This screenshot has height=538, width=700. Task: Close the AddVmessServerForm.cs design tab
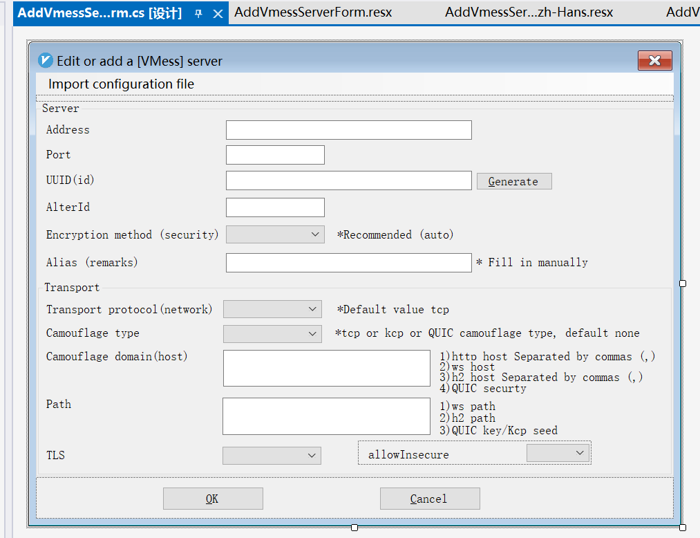218,13
